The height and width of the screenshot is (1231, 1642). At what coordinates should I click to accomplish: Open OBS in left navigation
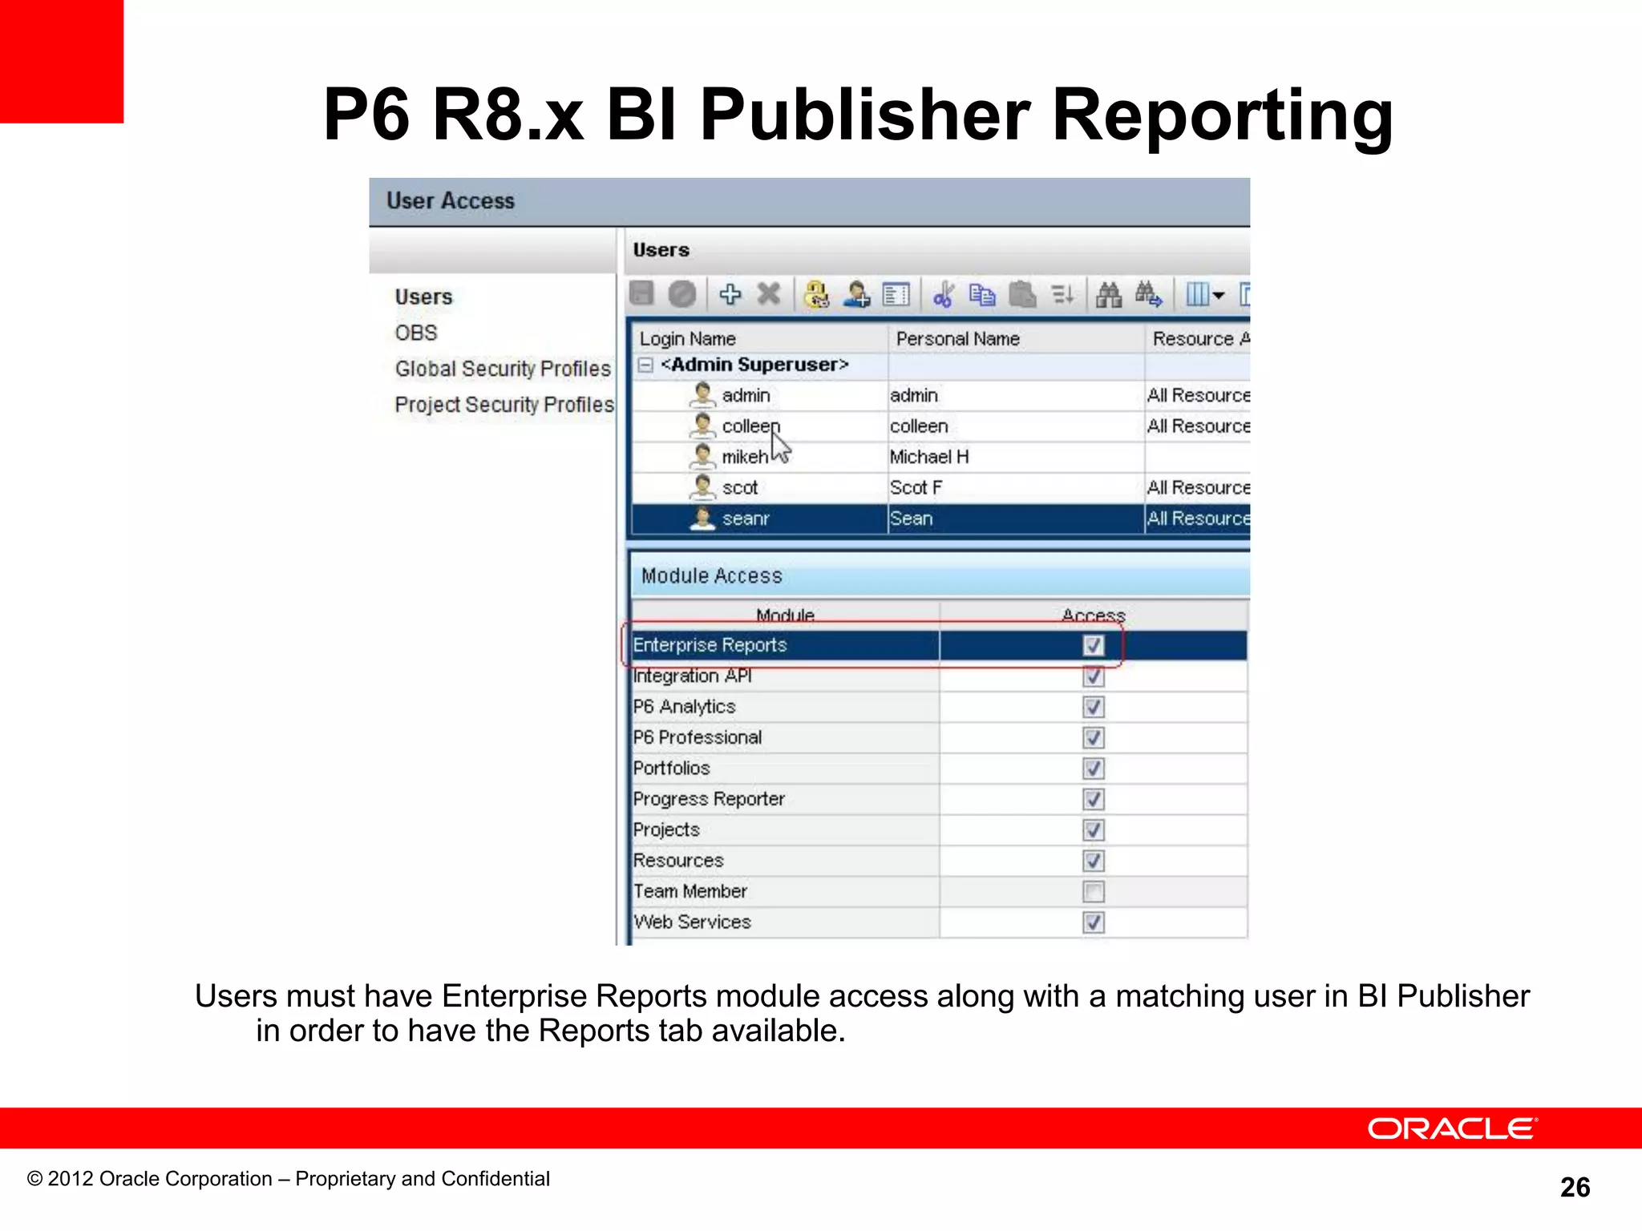tap(416, 333)
